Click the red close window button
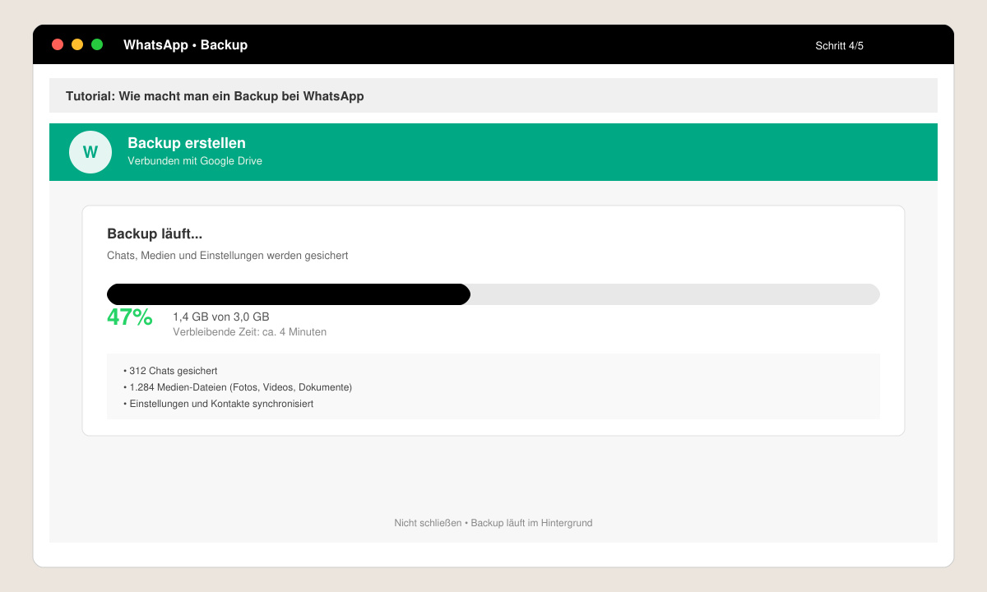Image resolution: width=987 pixels, height=592 pixels. coord(58,44)
